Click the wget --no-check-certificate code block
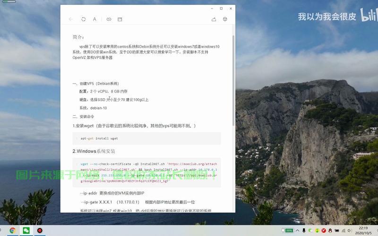378x236 pixels. (x=146, y=172)
